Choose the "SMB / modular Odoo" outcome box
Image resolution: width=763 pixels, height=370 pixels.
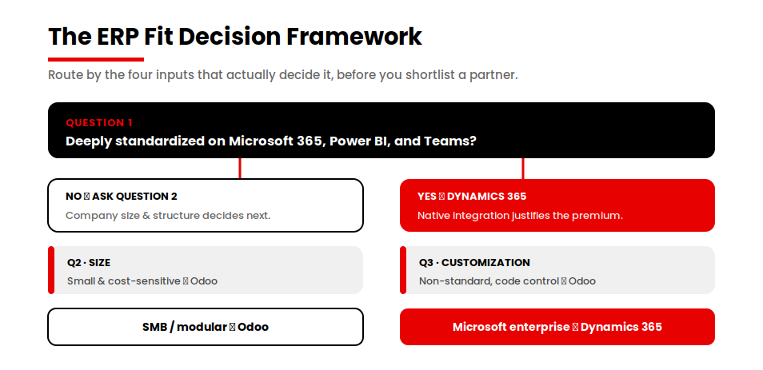coord(206,327)
